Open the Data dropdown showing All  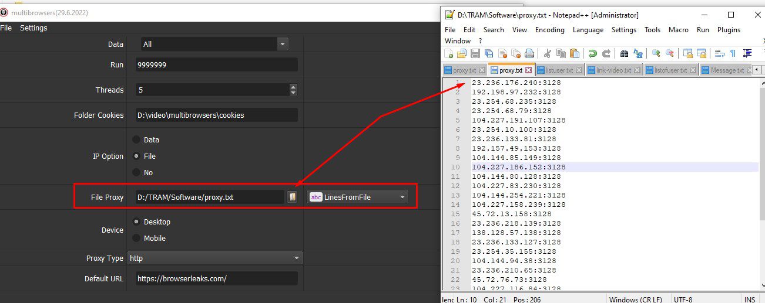pyautogui.click(x=214, y=44)
